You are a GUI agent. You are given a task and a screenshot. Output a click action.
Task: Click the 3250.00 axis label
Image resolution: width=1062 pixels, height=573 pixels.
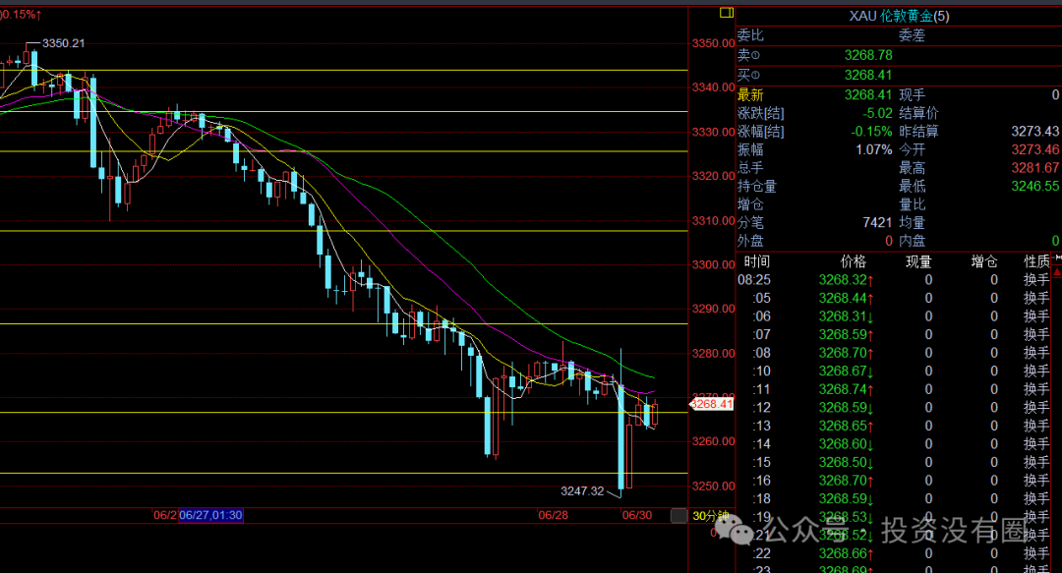tap(713, 487)
